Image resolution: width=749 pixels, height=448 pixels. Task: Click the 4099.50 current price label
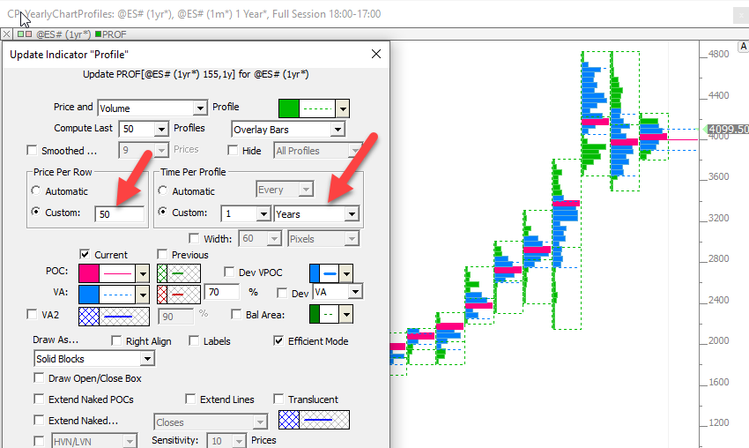point(728,129)
